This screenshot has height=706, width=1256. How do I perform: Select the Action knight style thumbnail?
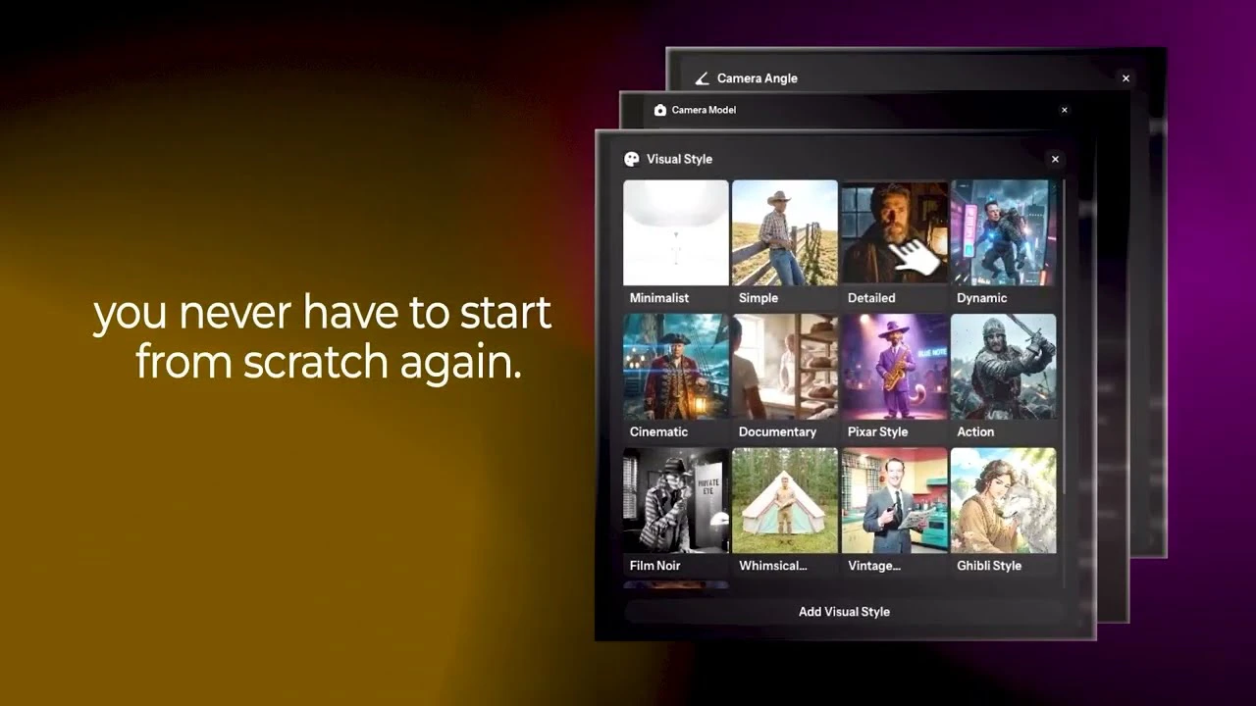(1004, 367)
